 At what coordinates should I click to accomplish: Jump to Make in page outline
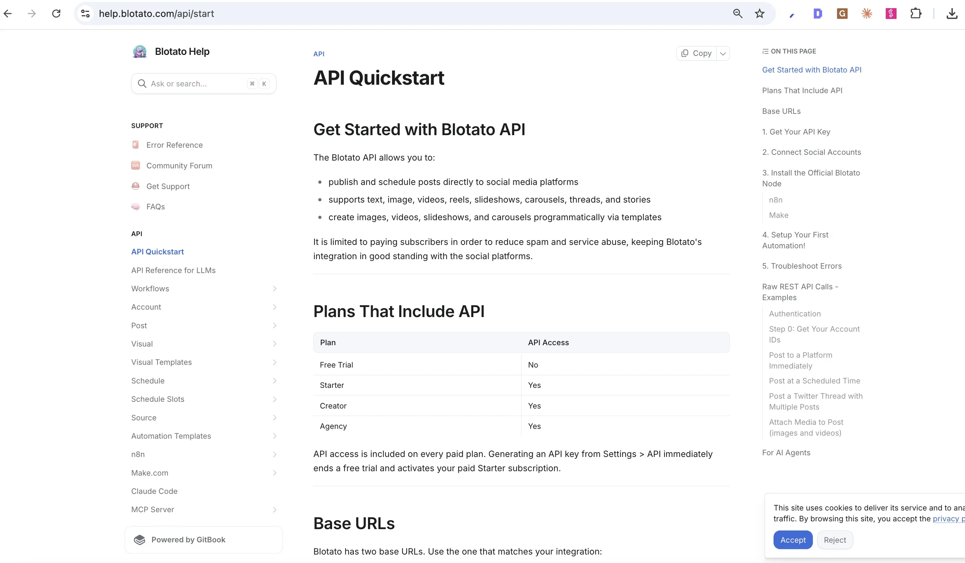[779, 215]
